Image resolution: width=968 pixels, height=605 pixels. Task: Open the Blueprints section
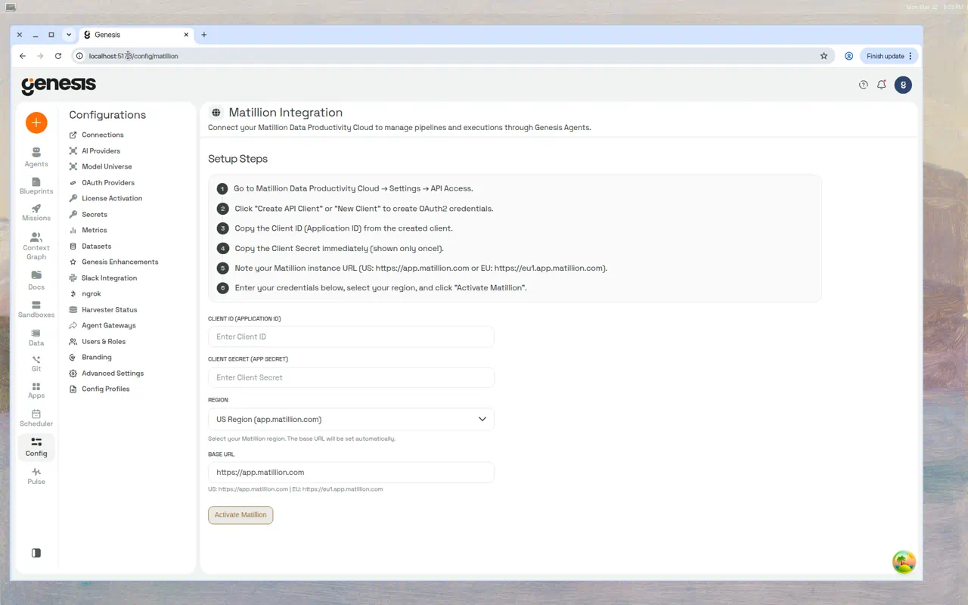point(36,185)
